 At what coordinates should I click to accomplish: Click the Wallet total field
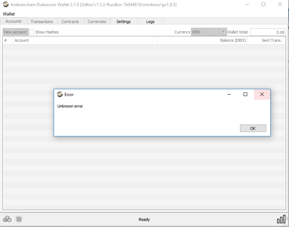click(x=268, y=32)
